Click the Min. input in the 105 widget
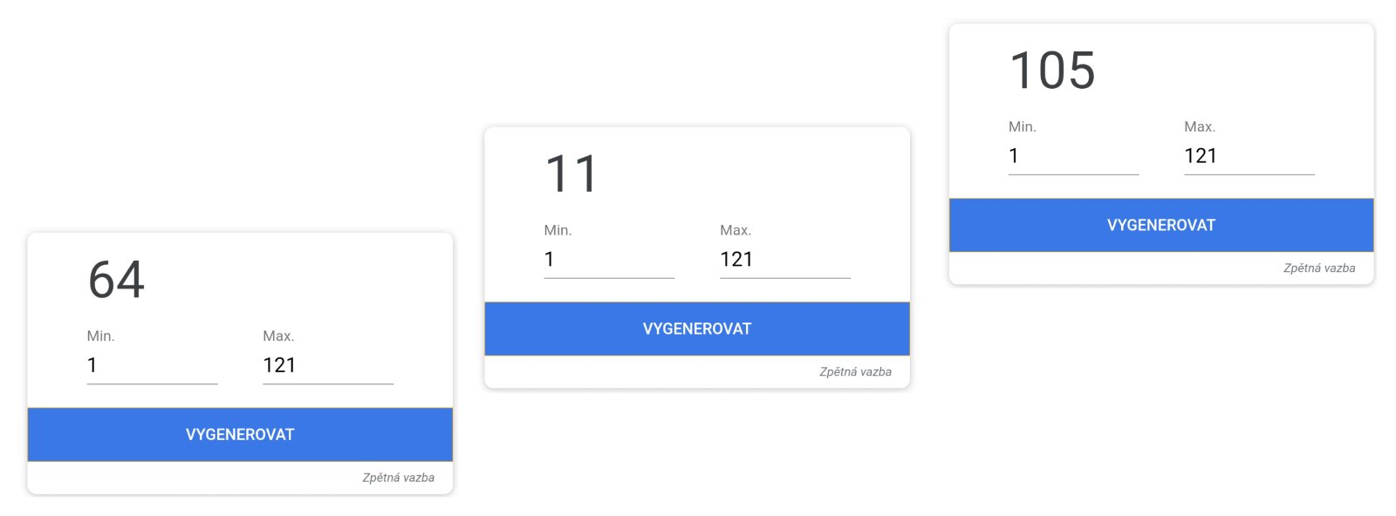The height and width of the screenshot is (516, 1396). 1073,156
